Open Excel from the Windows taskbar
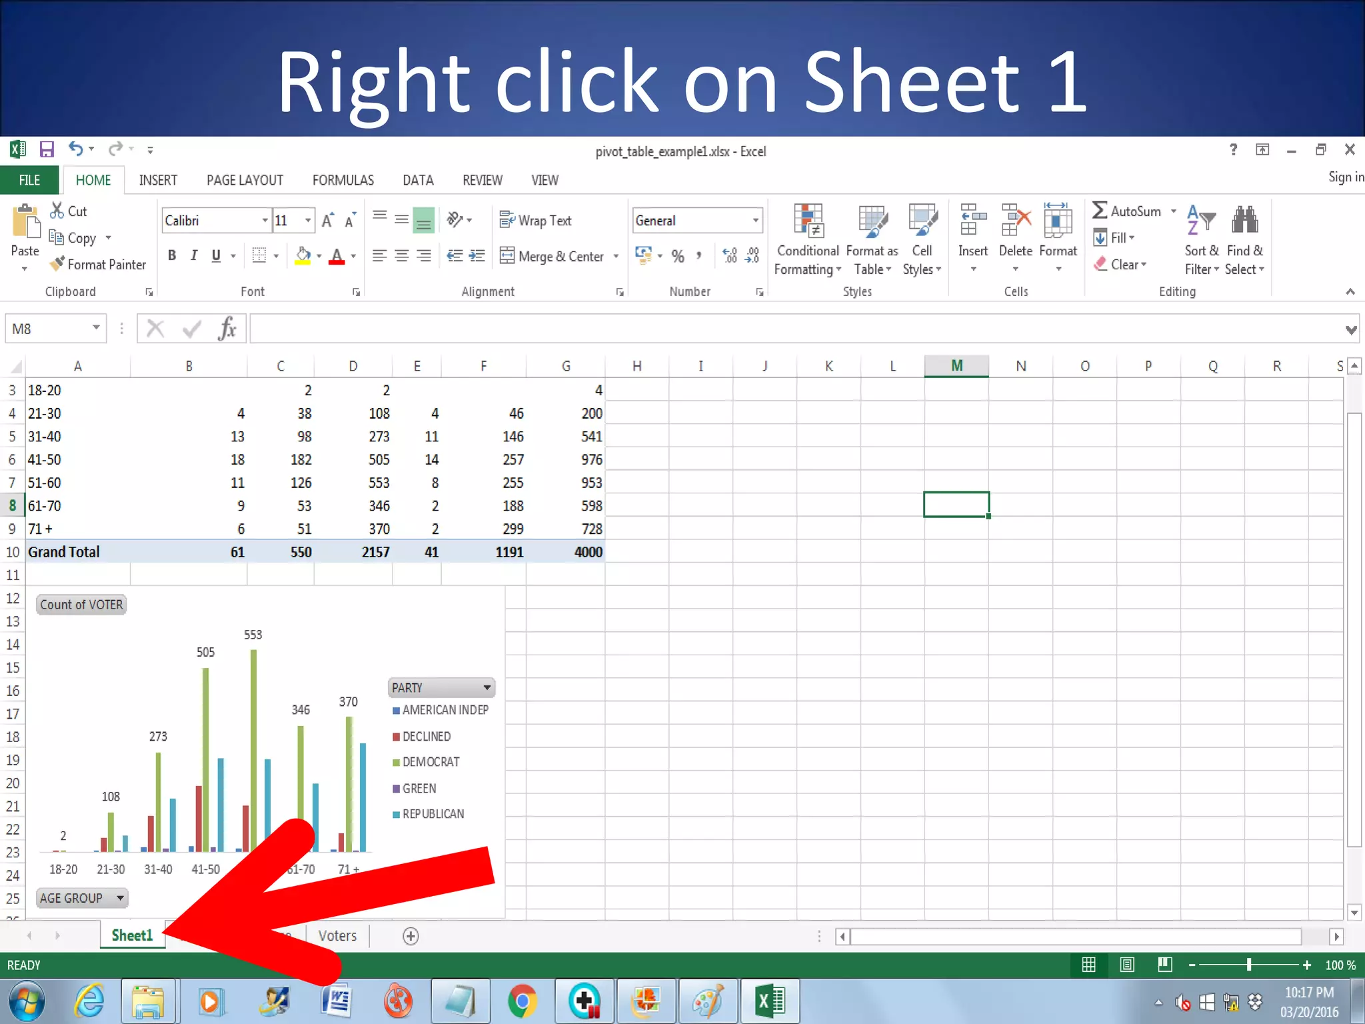Screen dimensions: 1365x1024 [770, 1001]
